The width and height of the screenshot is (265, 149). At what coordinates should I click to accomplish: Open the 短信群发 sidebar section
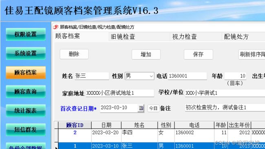[26, 130]
